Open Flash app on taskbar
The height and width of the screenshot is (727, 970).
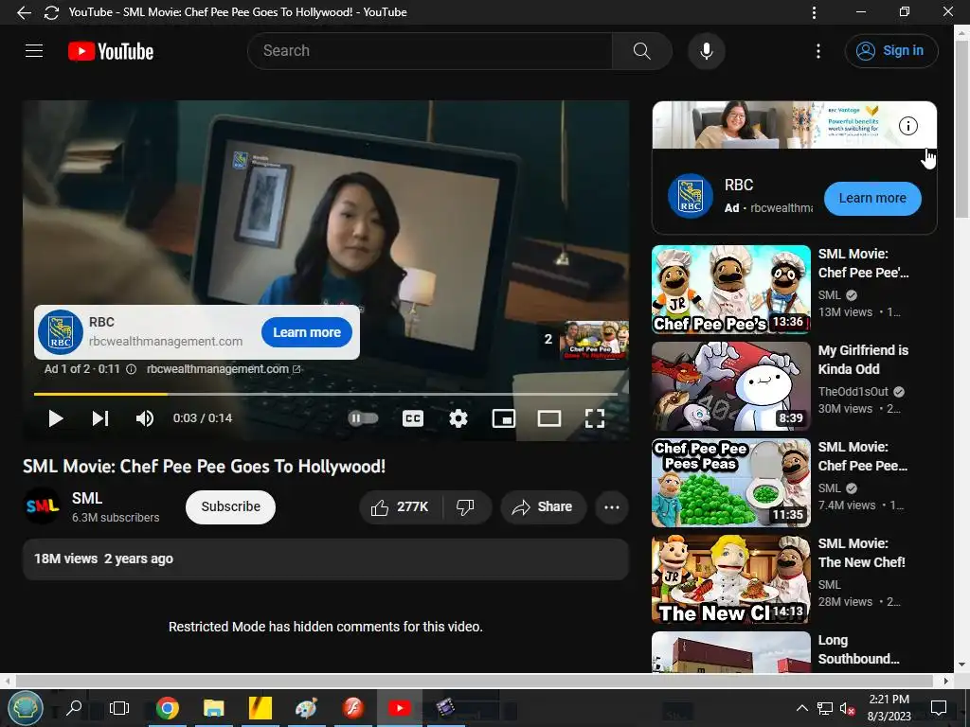click(x=352, y=708)
